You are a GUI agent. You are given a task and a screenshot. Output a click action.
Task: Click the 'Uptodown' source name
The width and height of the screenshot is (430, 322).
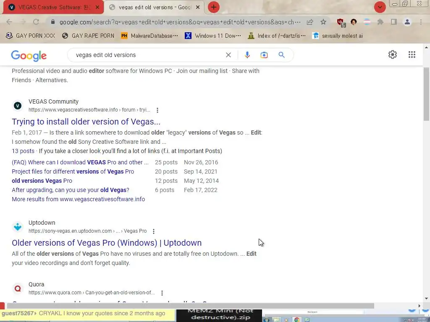pyautogui.click(x=42, y=223)
